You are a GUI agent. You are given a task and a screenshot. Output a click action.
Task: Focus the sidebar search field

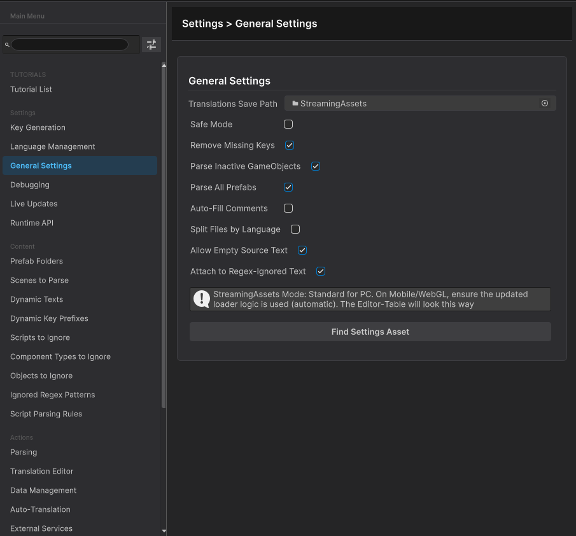click(x=70, y=45)
